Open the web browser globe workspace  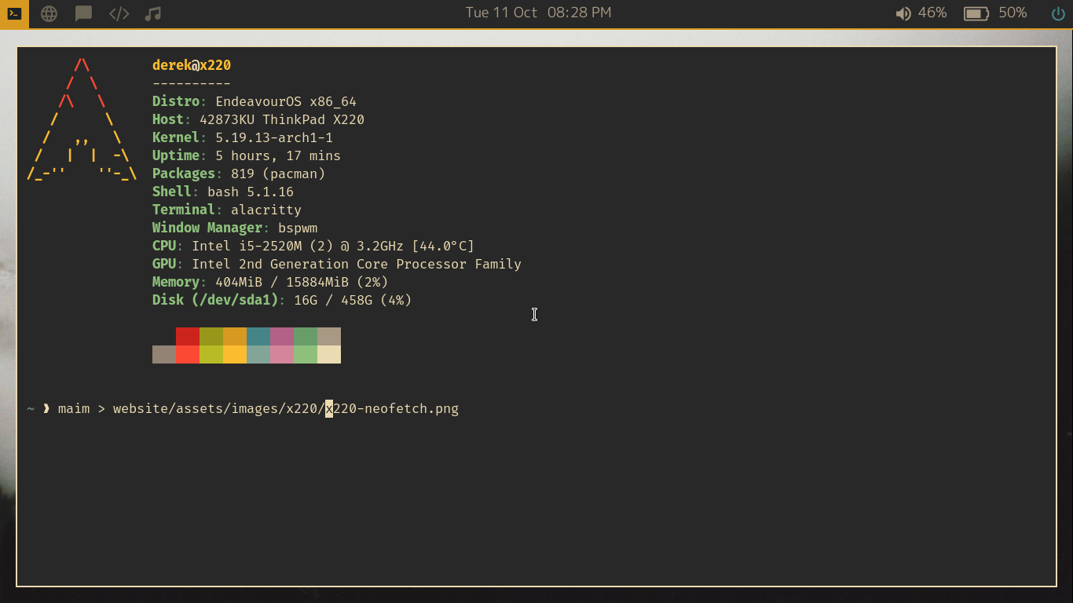click(x=49, y=14)
